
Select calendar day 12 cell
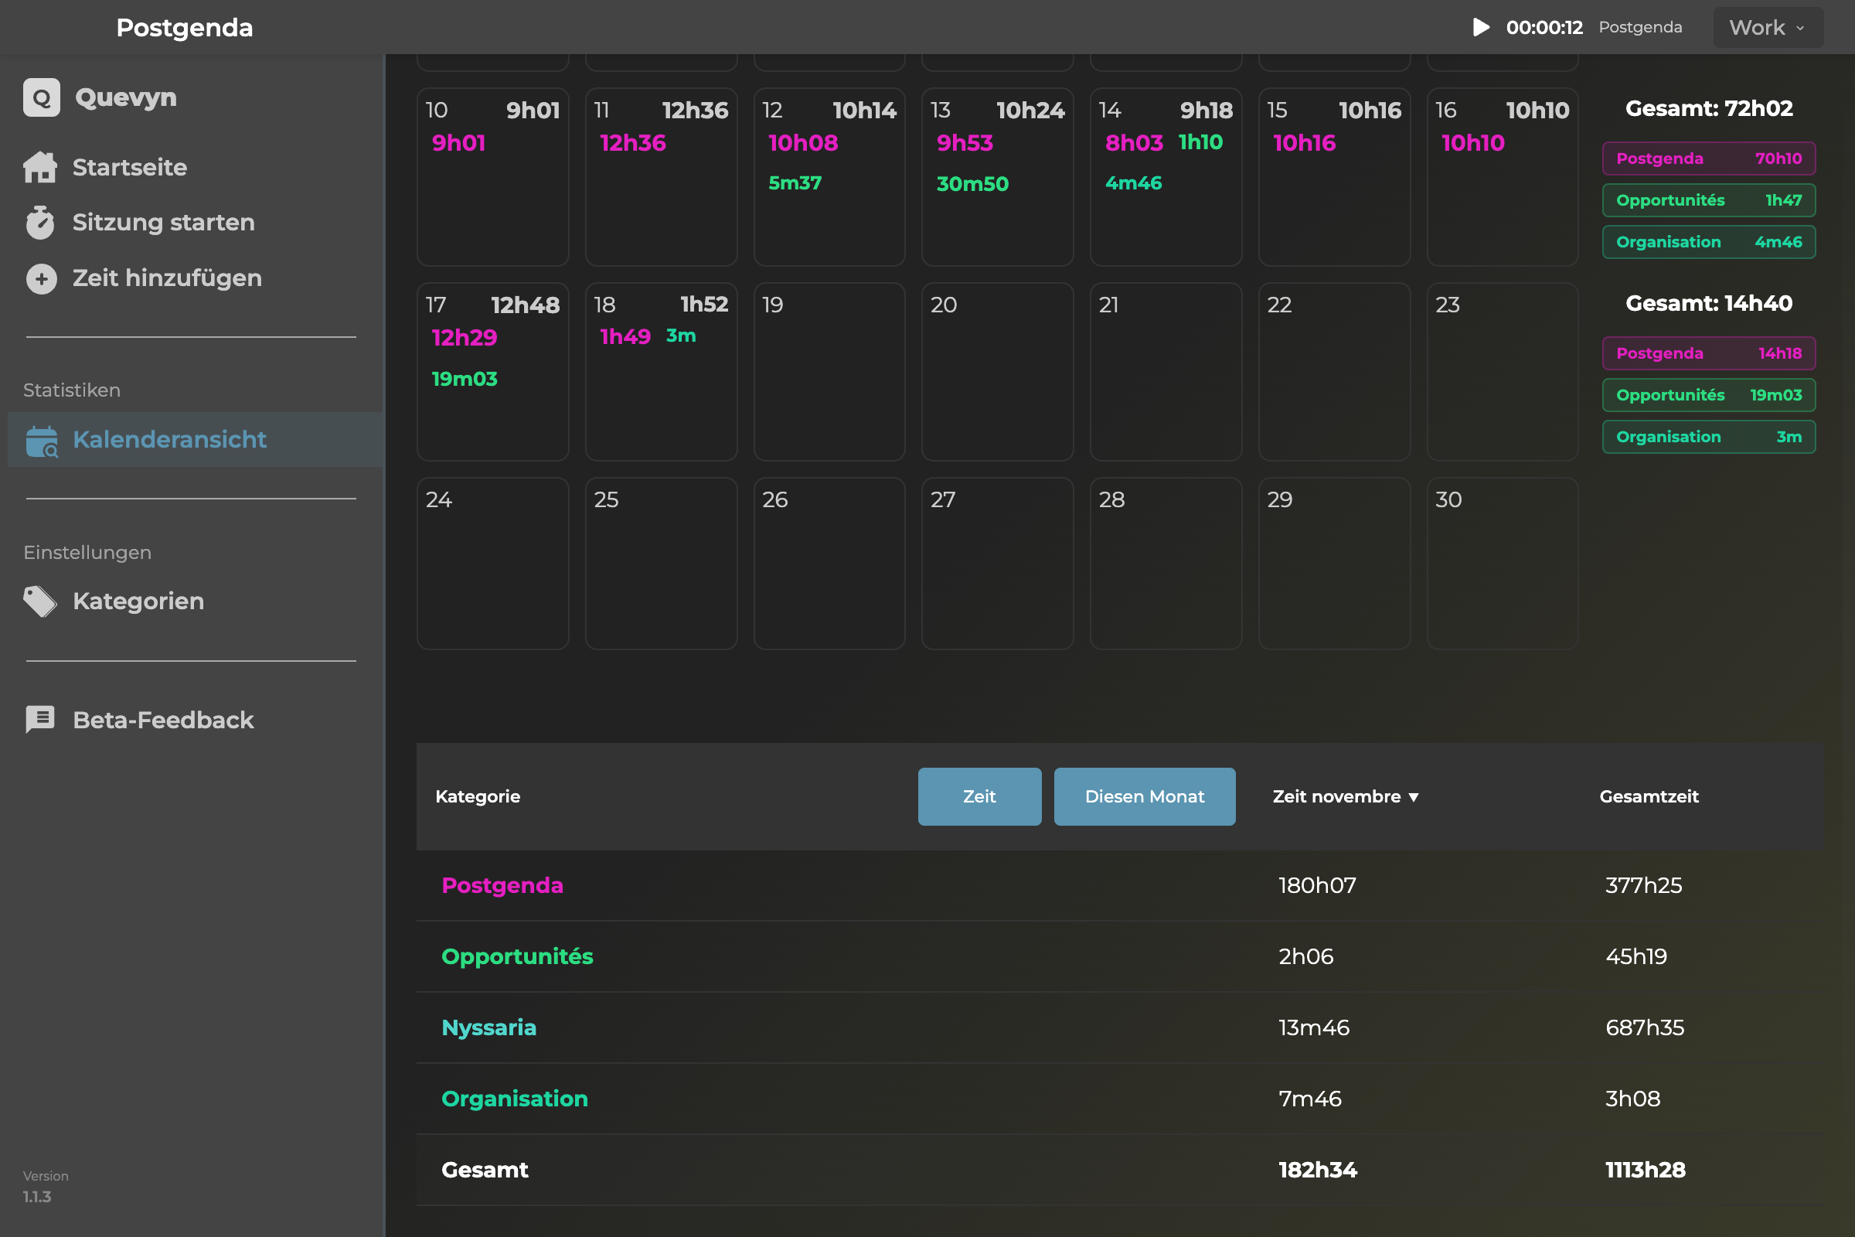829,177
